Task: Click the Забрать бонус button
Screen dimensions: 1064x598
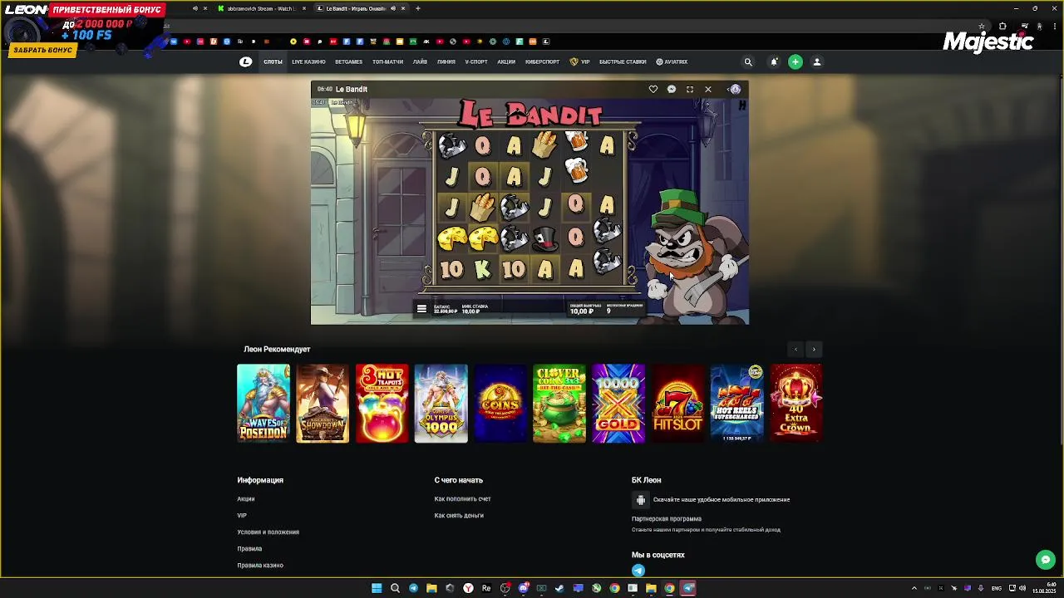Action: click(42, 50)
